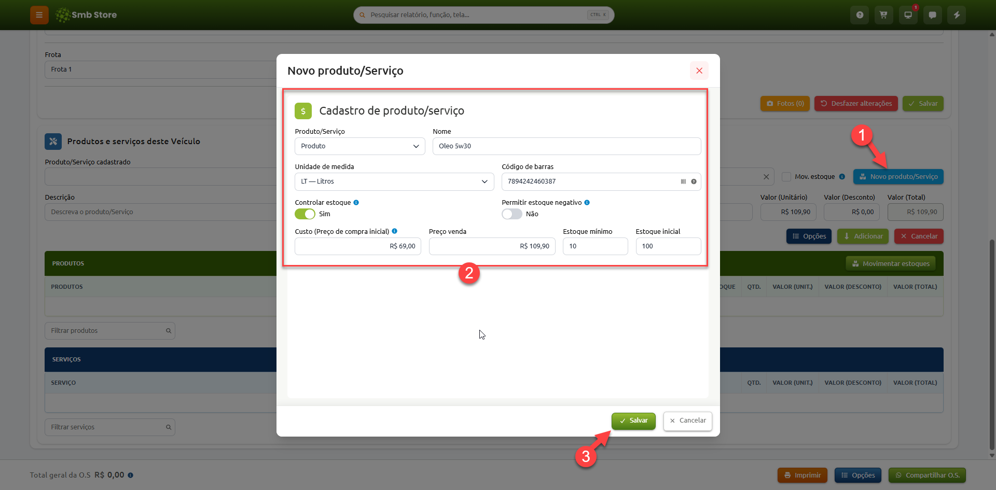Click Desfazer alterações button
996x490 pixels.
[856, 104]
